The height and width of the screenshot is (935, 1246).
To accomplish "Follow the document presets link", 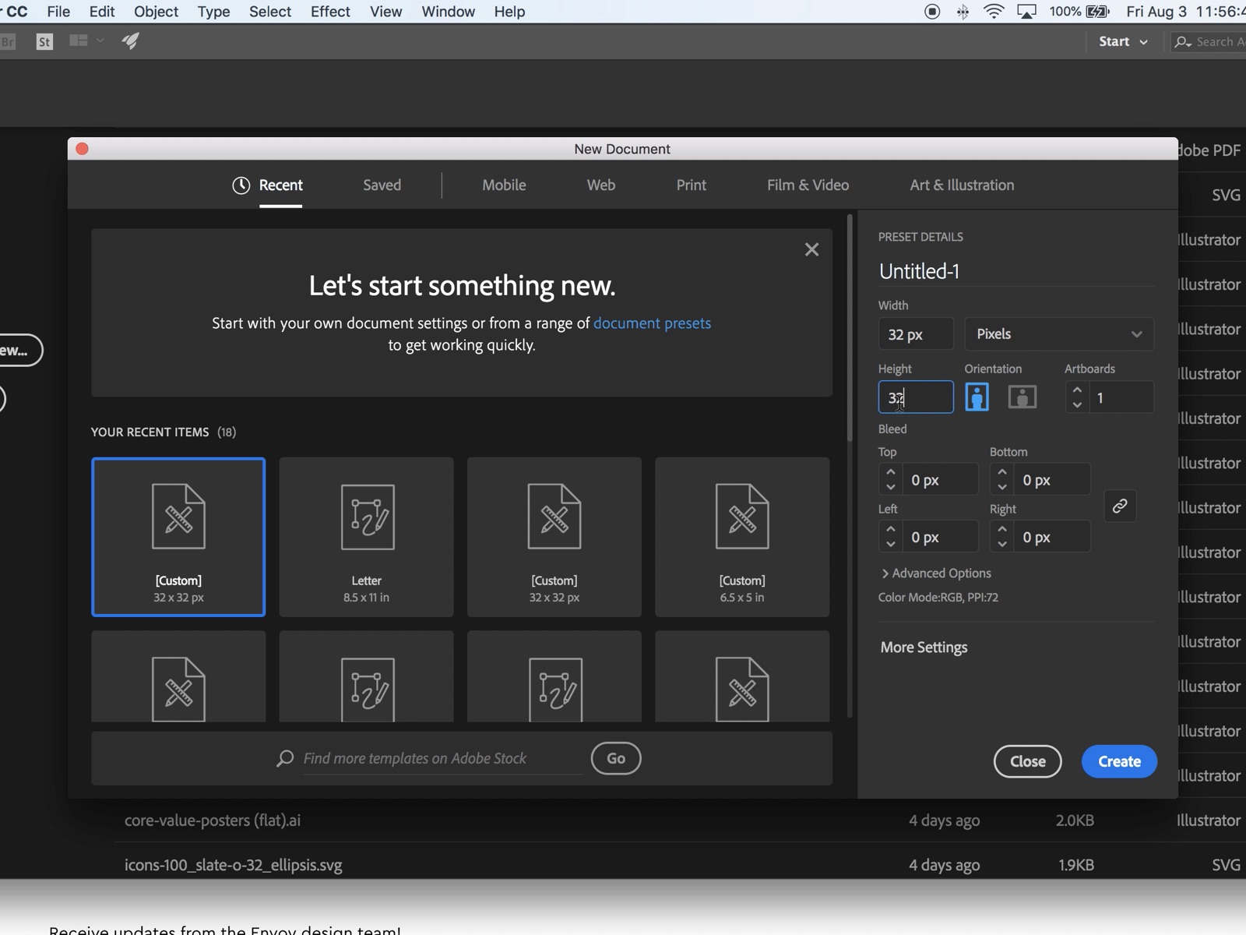I will (x=652, y=323).
